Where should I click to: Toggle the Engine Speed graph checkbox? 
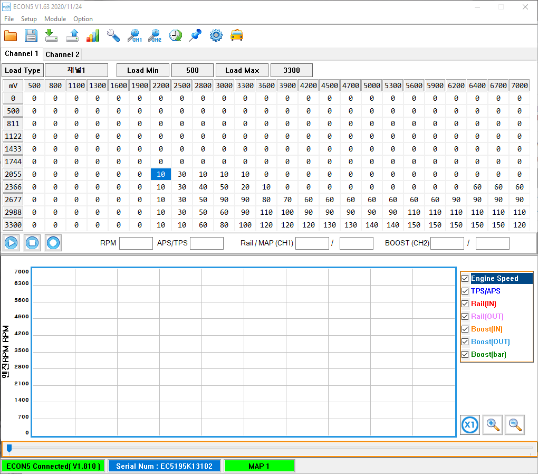pos(465,278)
